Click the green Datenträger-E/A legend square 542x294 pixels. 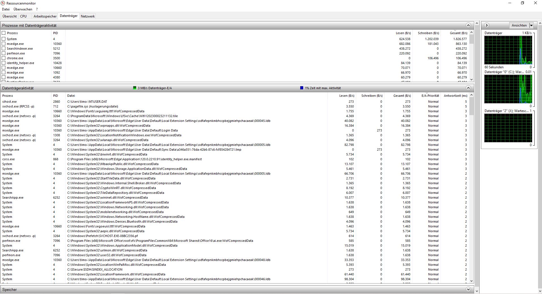click(135, 88)
